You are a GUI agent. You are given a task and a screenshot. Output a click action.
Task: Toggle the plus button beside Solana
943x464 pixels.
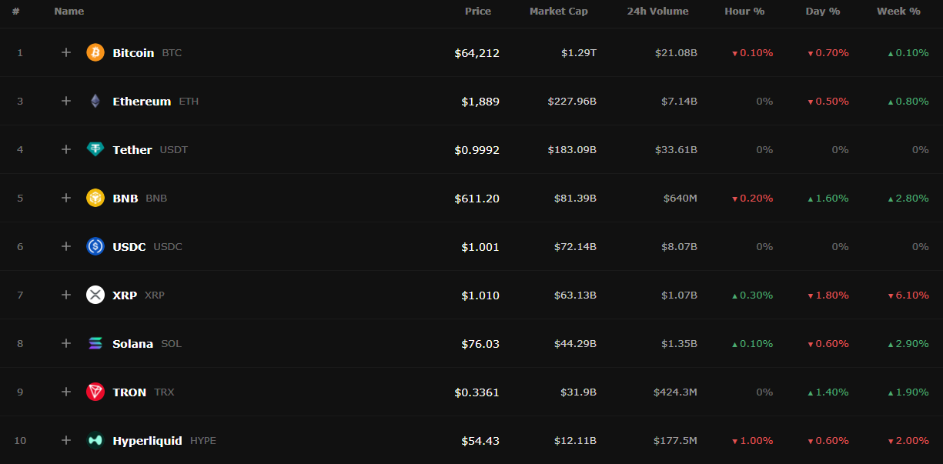[x=66, y=343]
